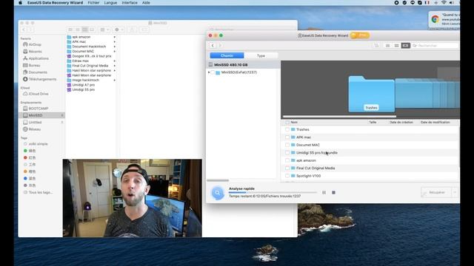Open the Langue menu
This screenshot has height=266, width=474.
110,3
